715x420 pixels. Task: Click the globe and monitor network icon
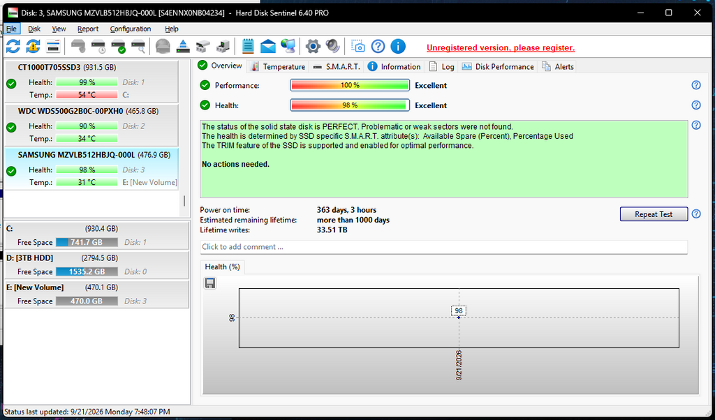pyautogui.click(x=288, y=46)
